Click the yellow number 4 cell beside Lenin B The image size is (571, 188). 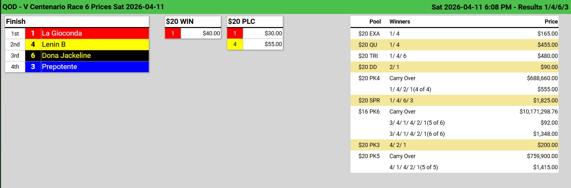[33, 44]
